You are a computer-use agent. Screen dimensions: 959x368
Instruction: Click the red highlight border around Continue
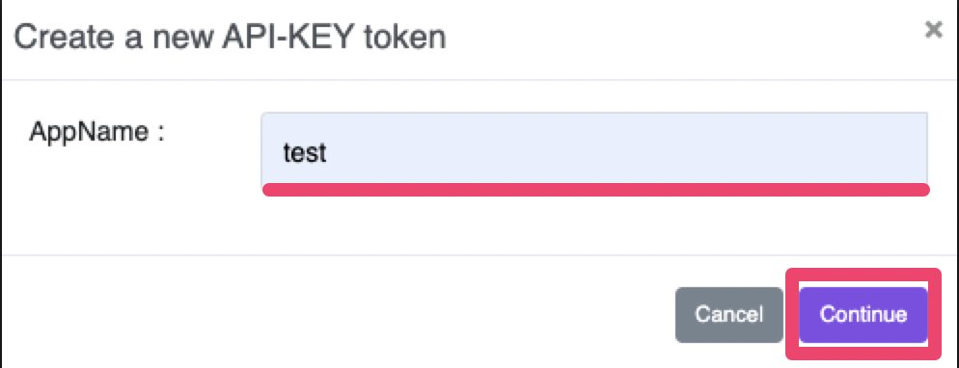pyautogui.click(x=863, y=274)
